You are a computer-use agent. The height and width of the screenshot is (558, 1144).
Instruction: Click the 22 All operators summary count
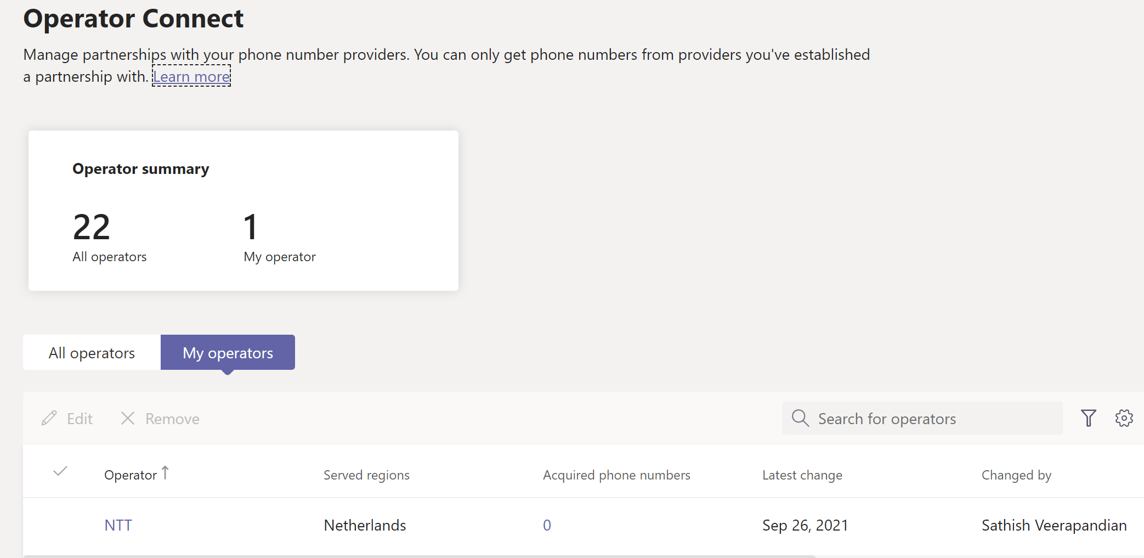coord(92,227)
